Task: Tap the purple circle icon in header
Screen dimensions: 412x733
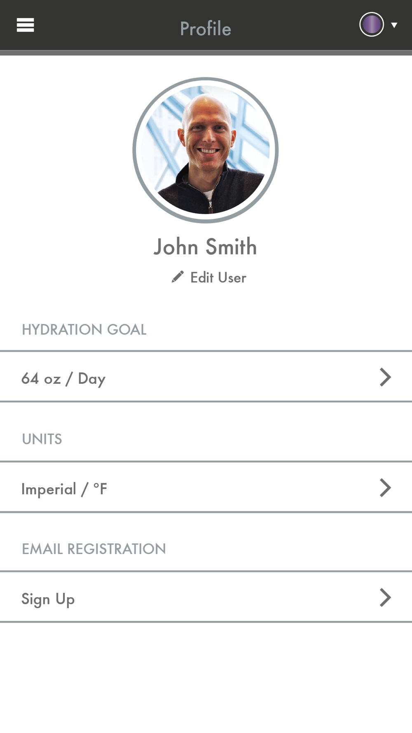Action: point(371,25)
